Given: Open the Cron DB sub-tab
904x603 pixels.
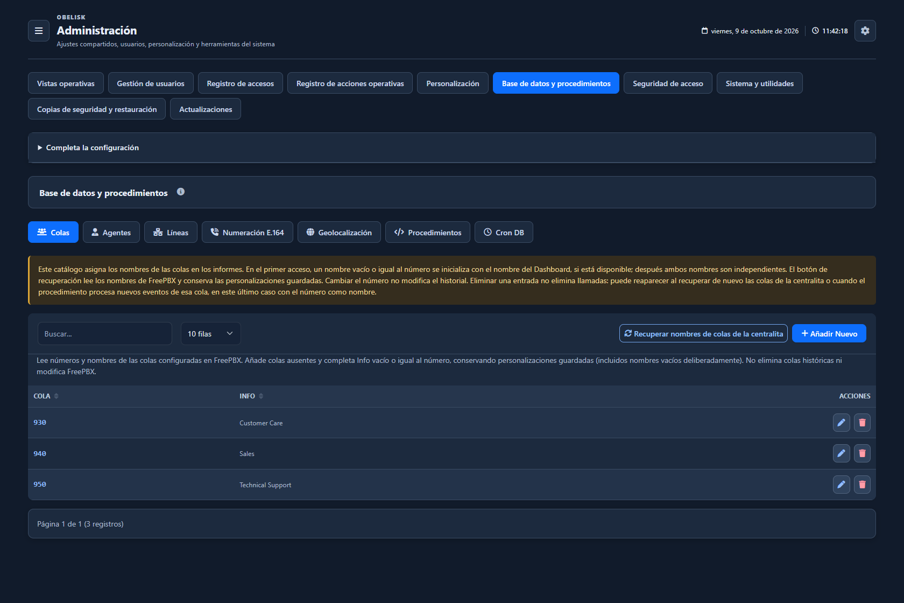Looking at the screenshot, I should point(504,233).
